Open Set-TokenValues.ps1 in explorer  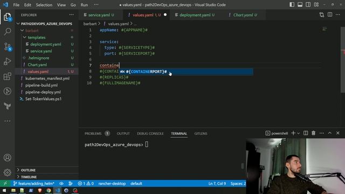(43, 99)
